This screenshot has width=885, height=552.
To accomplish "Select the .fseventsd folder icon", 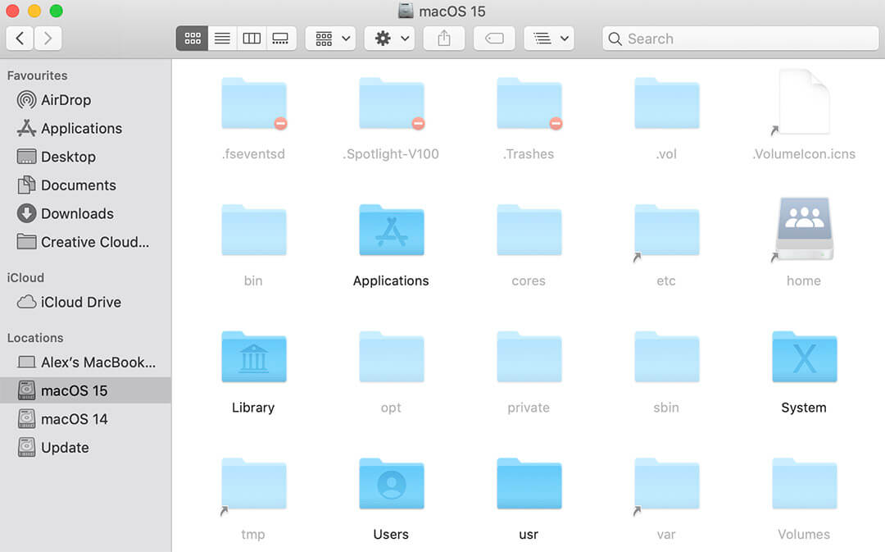I will 254,104.
